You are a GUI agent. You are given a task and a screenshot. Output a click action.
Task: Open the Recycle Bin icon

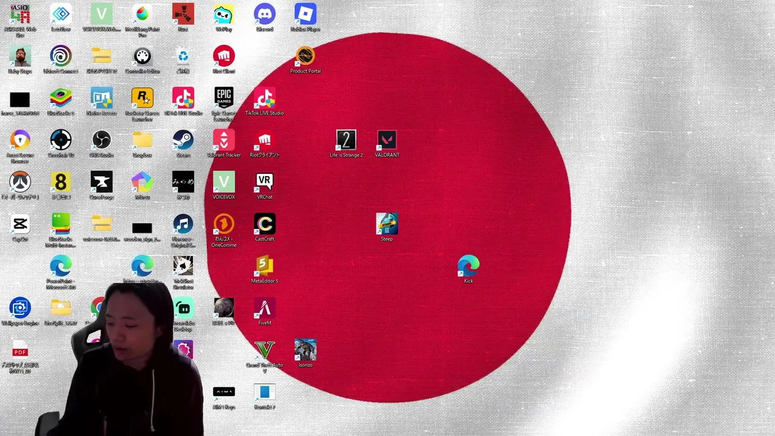pyautogui.click(x=183, y=56)
